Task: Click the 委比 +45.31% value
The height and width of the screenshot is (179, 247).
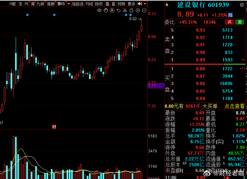Action: [x=188, y=22]
